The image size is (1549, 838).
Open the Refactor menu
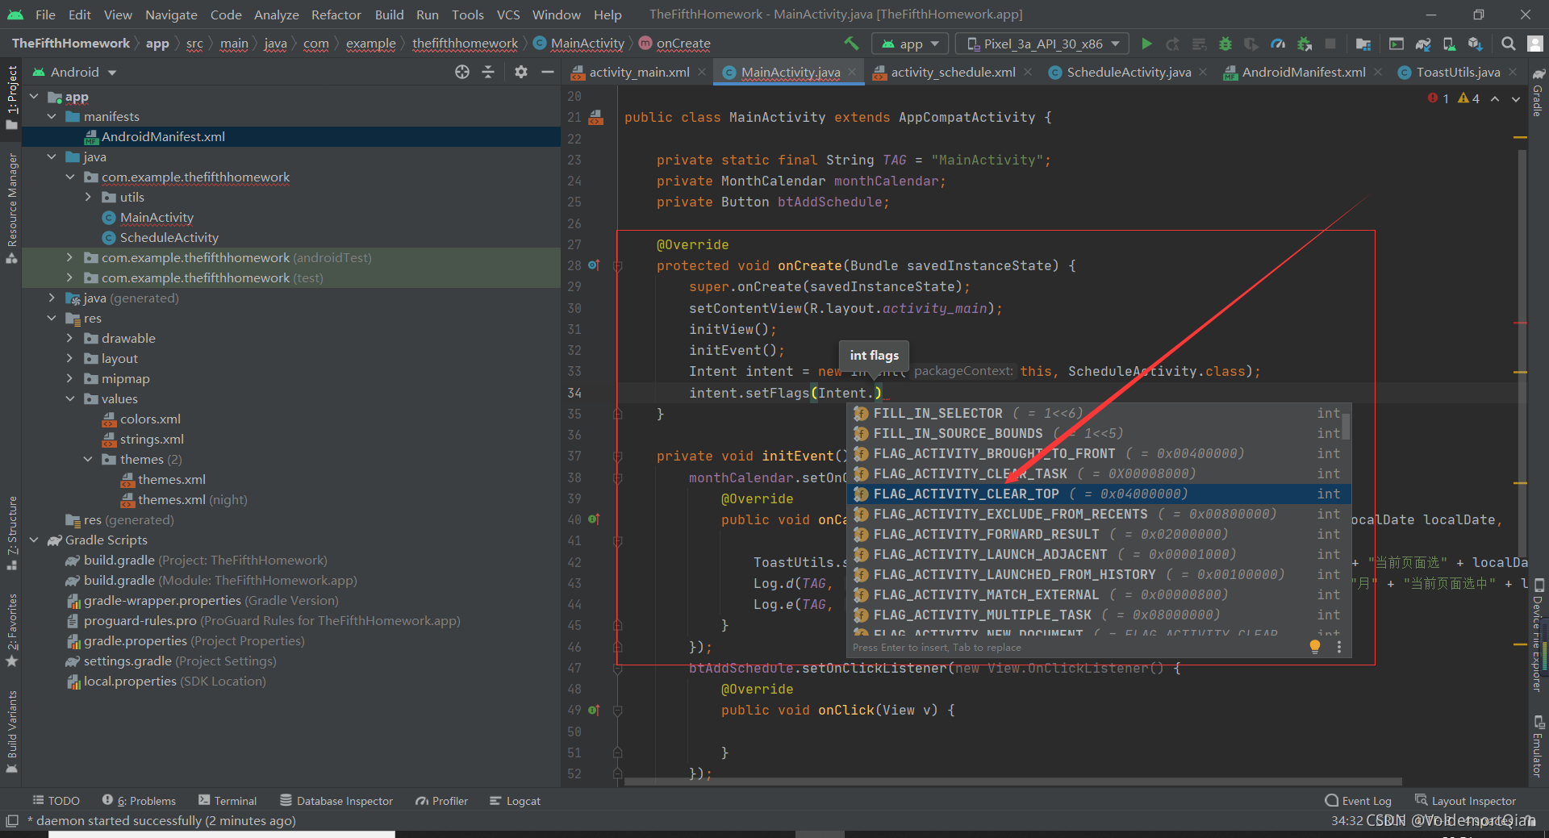point(336,15)
